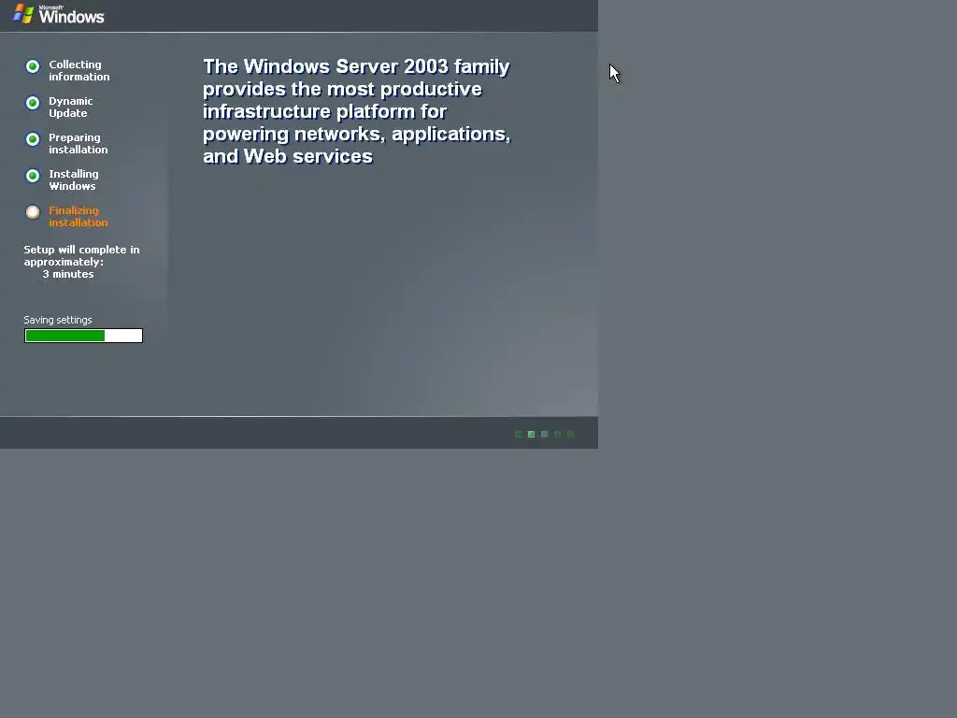Click the Collecting information step bullet
Image resolution: width=957 pixels, height=718 pixels.
[33, 66]
